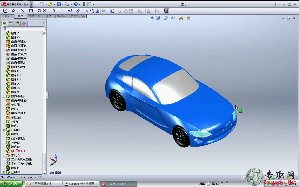Expand the 拉伸17 tree node

4,122
